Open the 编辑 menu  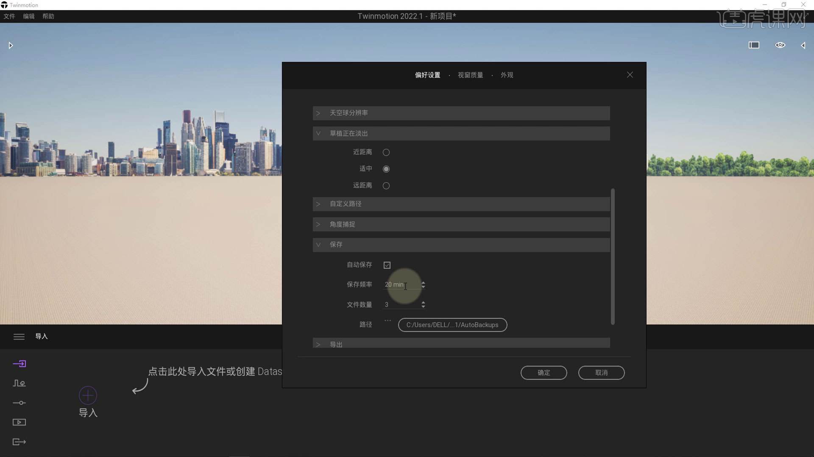[x=29, y=17]
